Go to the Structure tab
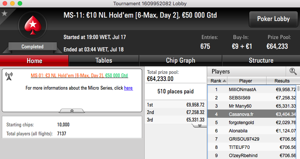Screen dimensions: 300x159 (261, 60)
